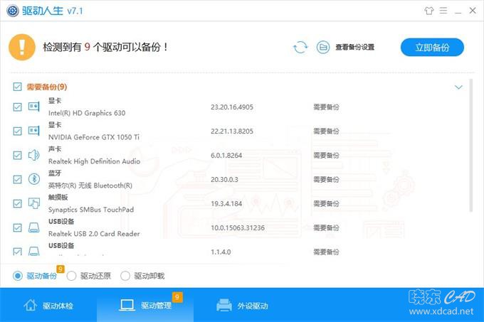Click the Realtek card reader USB icon
This screenshot has width=484, height=322.
[34, 227]
